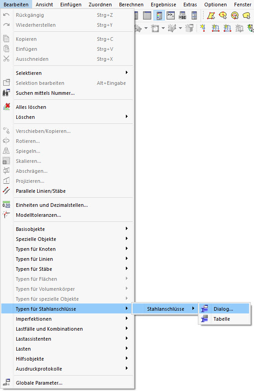The width and height of the screenshot is (254, 391).
Task: Toggle the colored results panel icon
Action: (x=159, y=15)
